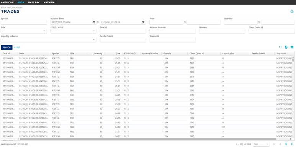This screenshot has height=147, width=296.
Task: Click the RESET link
Action: click(17, 47)
